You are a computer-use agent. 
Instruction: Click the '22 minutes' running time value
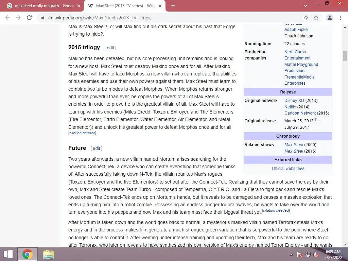click(295, 44)
